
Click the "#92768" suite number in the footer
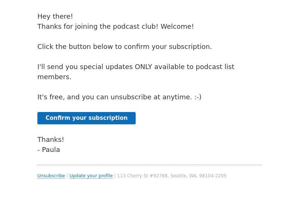[x=158, y=176]
